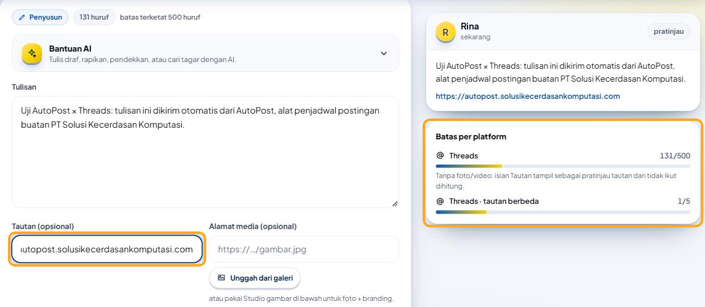Click the Tulisan field label

24,87
